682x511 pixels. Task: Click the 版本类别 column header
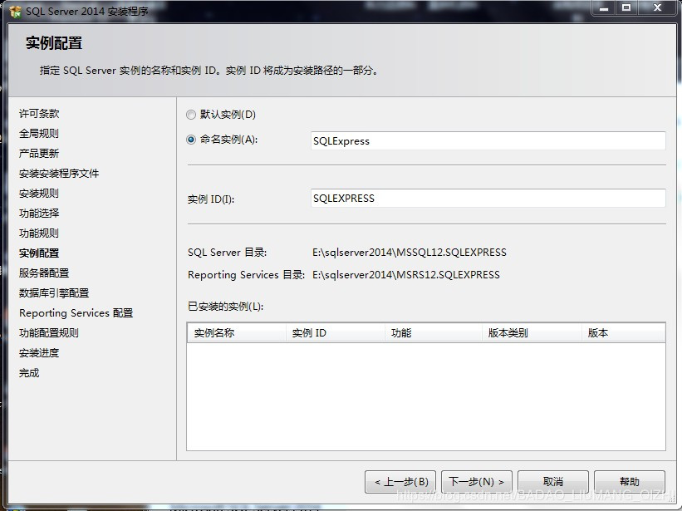pos(532,333)
